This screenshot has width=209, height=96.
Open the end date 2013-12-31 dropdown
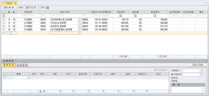pyautogui.click(x=39, y=8)
